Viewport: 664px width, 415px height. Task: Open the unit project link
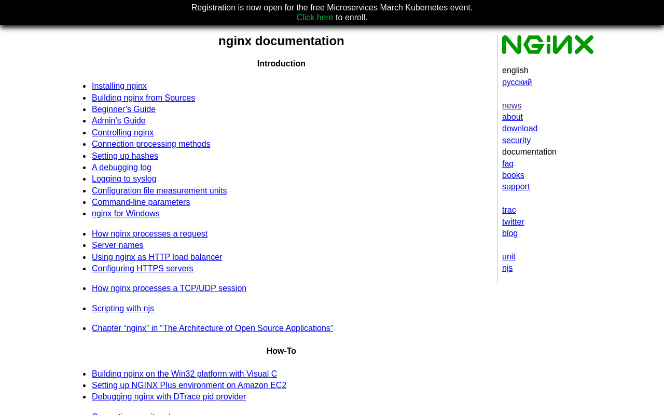[509, 257]
